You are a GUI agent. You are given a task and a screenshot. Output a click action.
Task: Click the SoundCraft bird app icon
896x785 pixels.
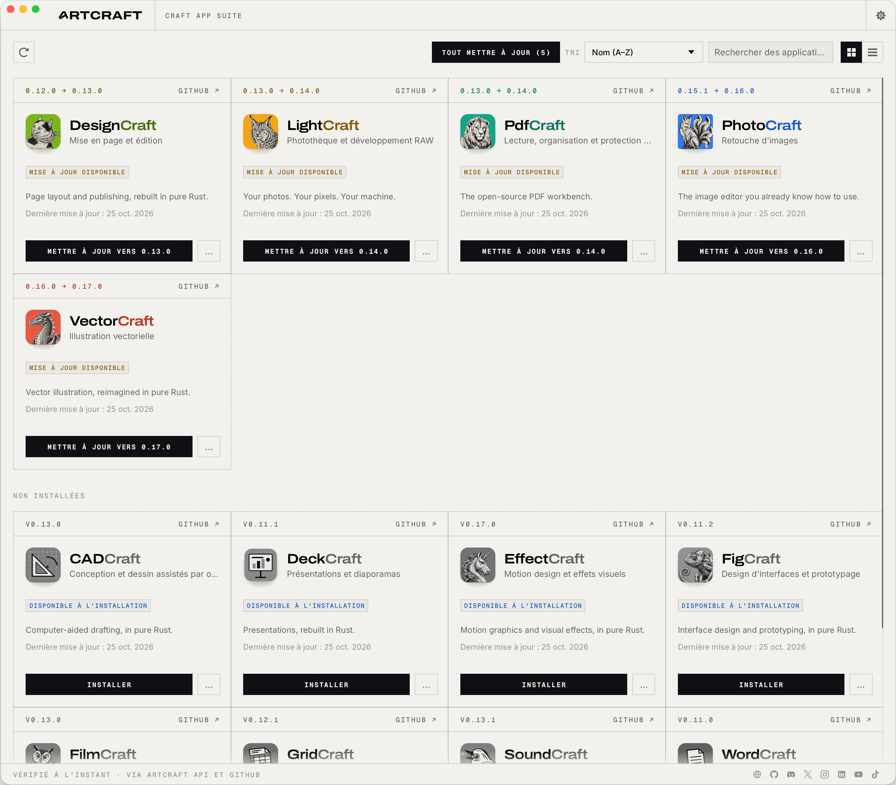(x=478, y=753)
